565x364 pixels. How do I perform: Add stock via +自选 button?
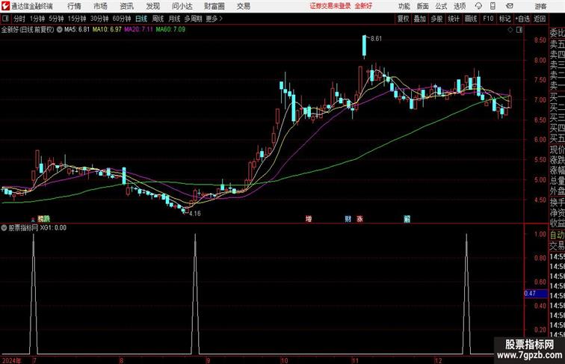click(x=522, y=19)
